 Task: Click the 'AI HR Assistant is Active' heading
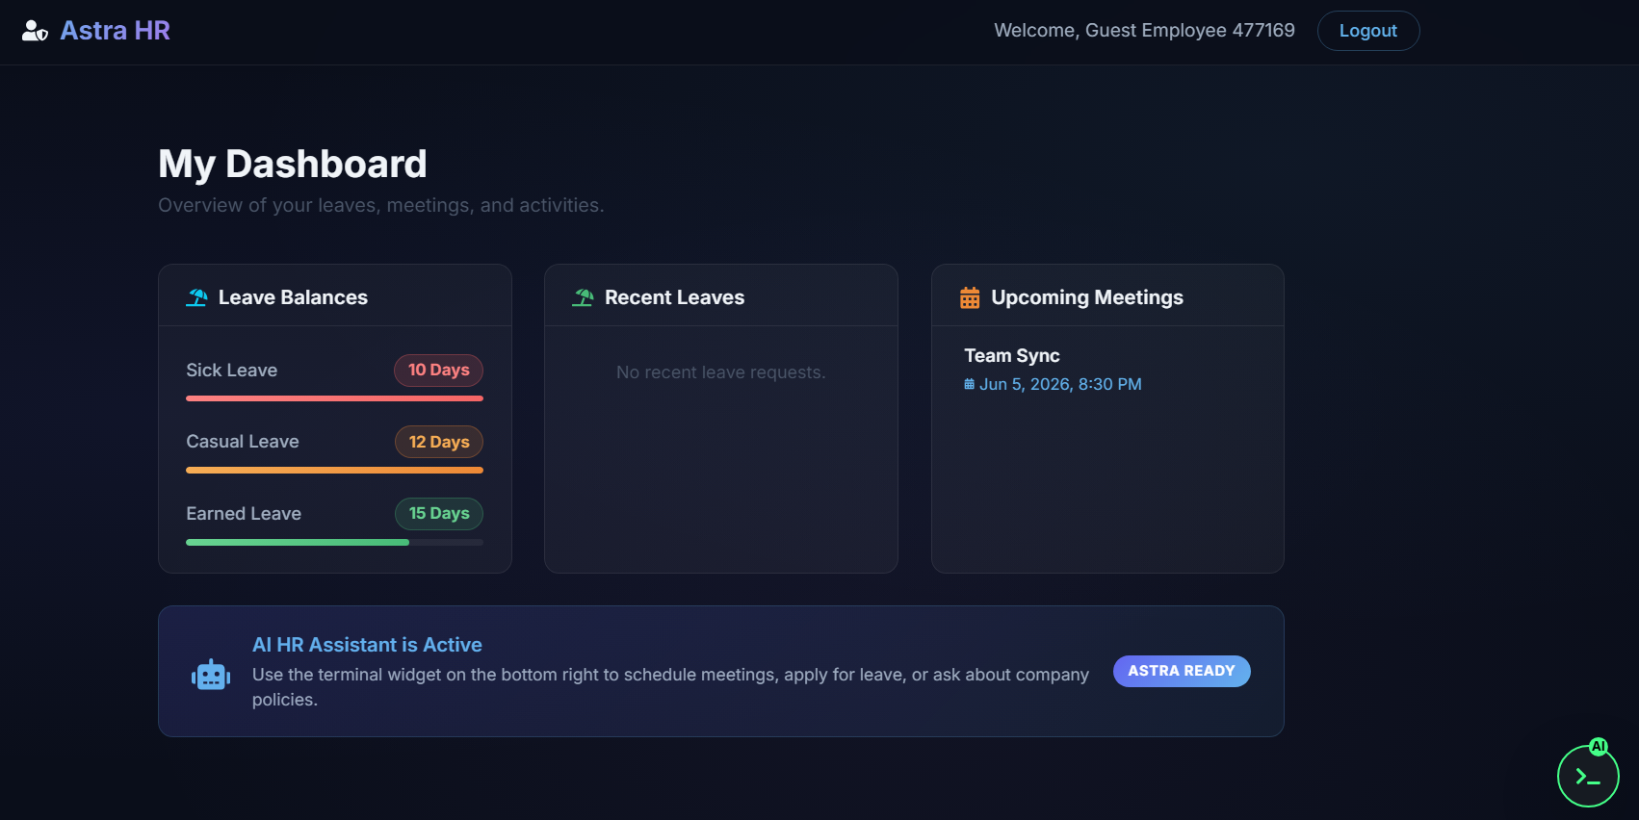pos(367,645)
